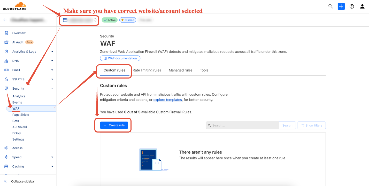The image size is (369, 186).
Task: Open Security Analytics in sidebar
Action: (19, 96)
